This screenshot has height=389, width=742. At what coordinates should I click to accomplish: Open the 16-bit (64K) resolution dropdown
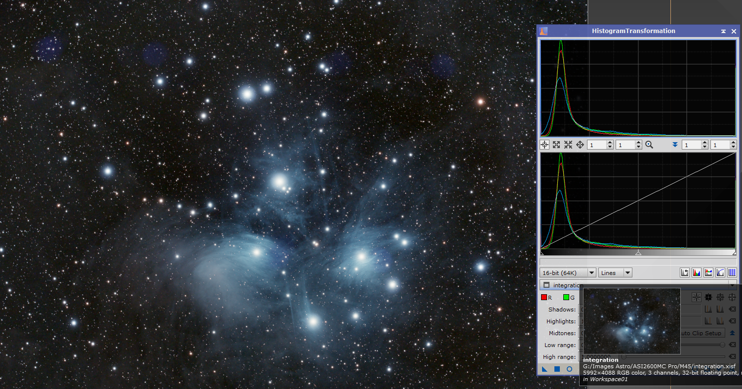568,272
